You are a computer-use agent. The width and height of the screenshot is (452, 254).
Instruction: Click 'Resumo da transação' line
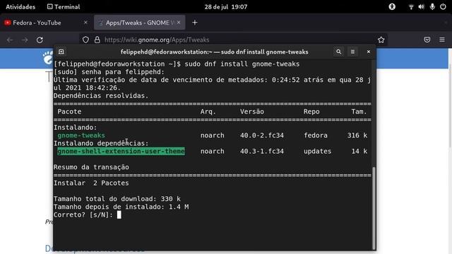click(91, 167)
